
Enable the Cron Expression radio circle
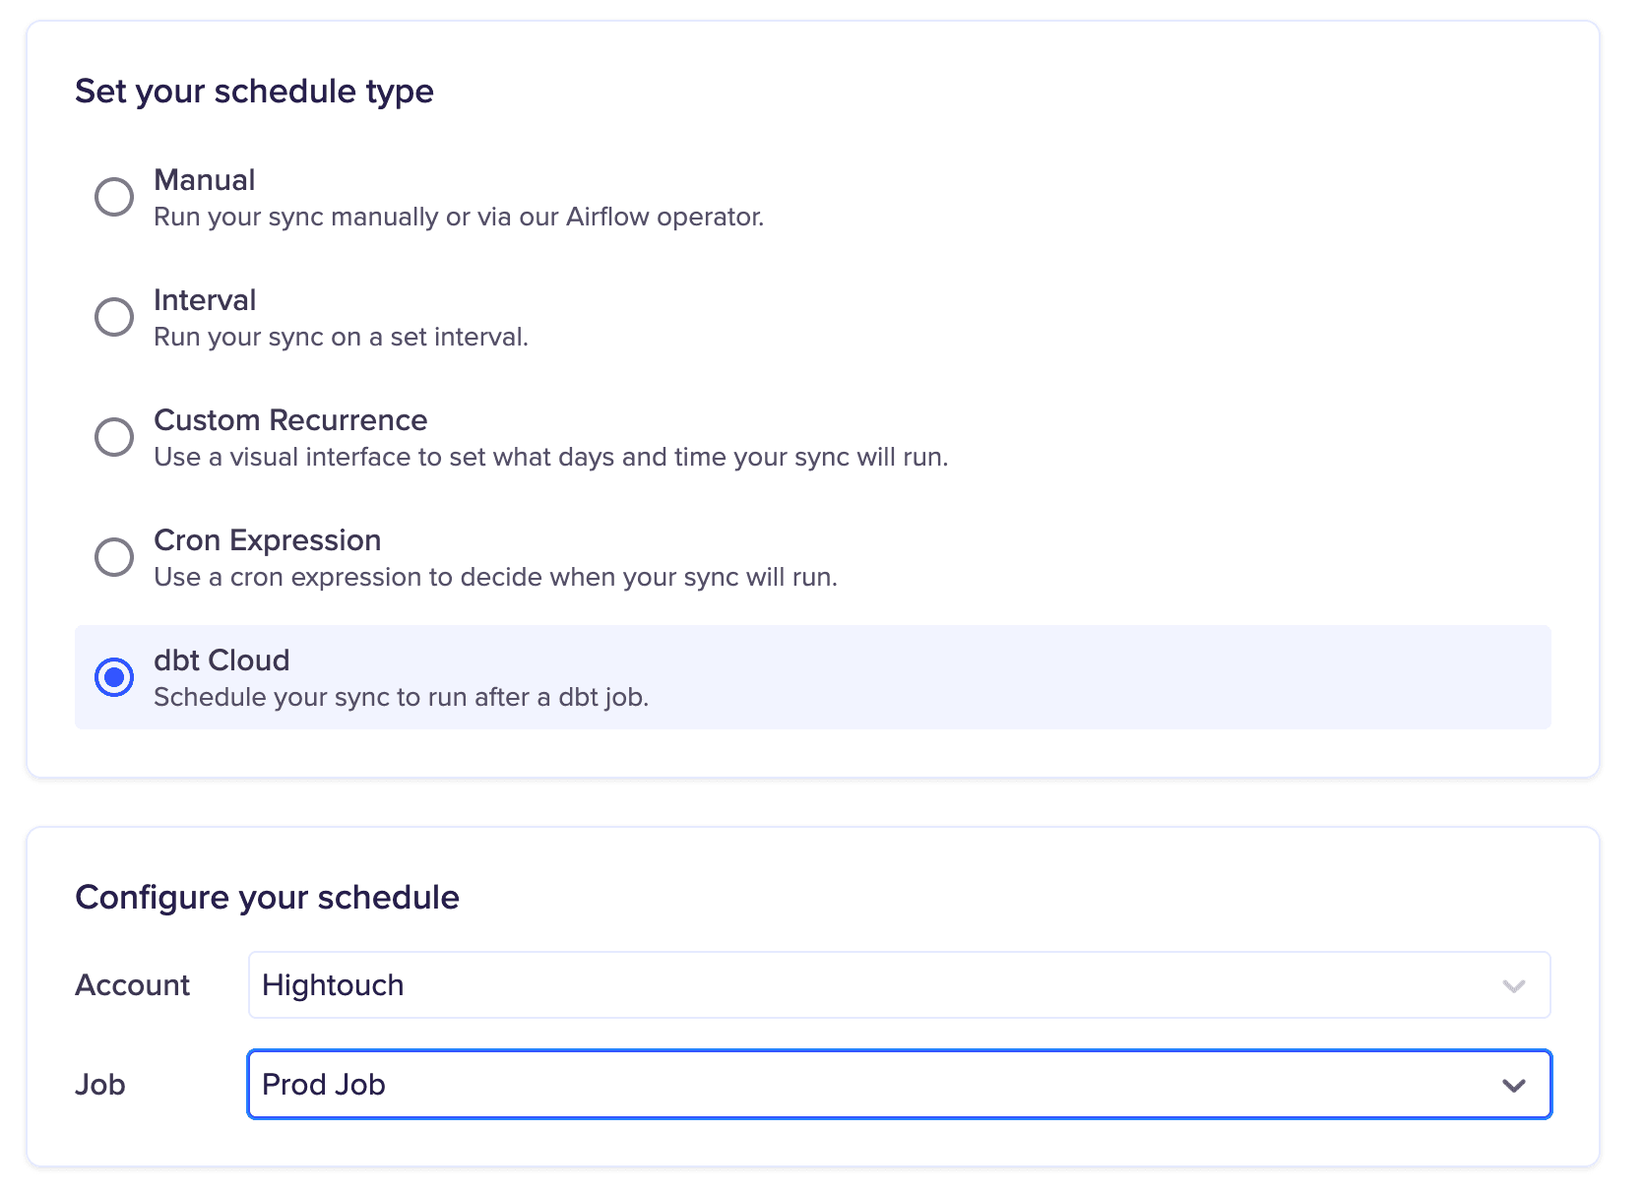tap(114, 557)
